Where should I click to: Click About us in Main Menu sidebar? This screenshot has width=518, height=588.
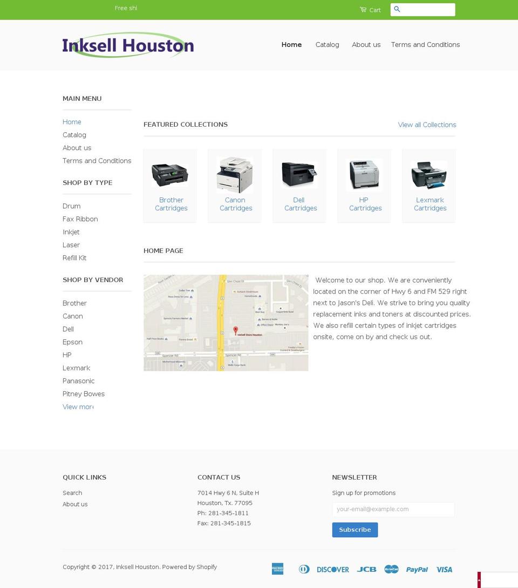coord(77,148)
